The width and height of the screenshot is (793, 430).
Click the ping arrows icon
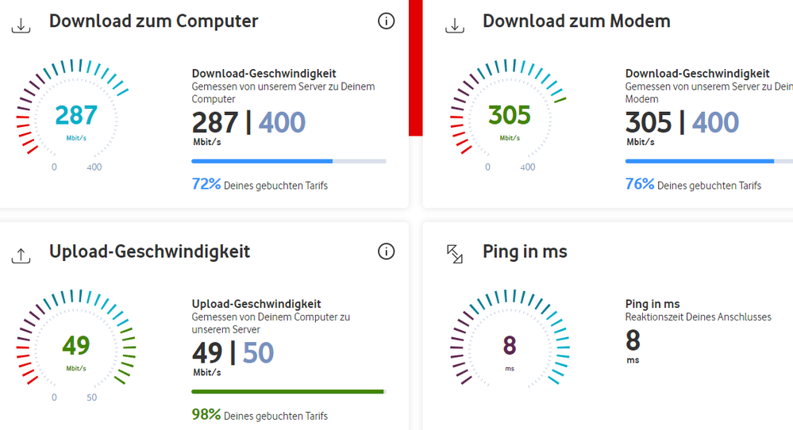pos(455,254)
